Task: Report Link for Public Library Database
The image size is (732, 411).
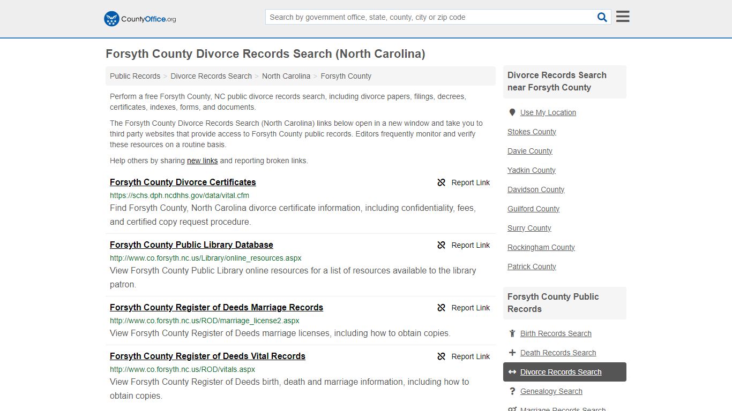Action: coord(464,245)
